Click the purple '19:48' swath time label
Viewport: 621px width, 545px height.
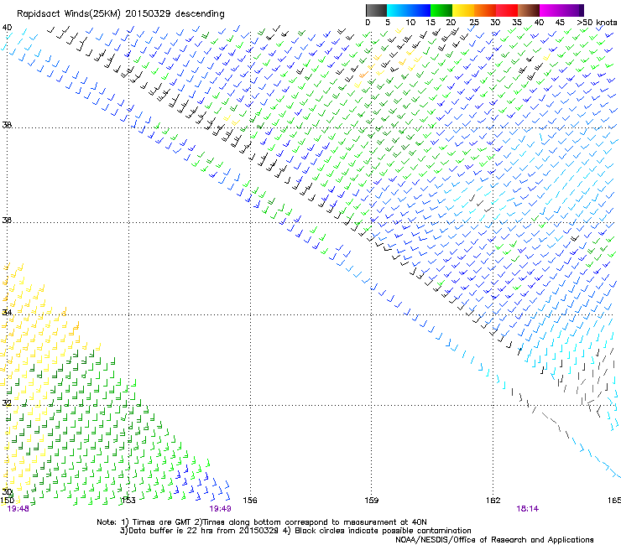(x=18, y=509)
